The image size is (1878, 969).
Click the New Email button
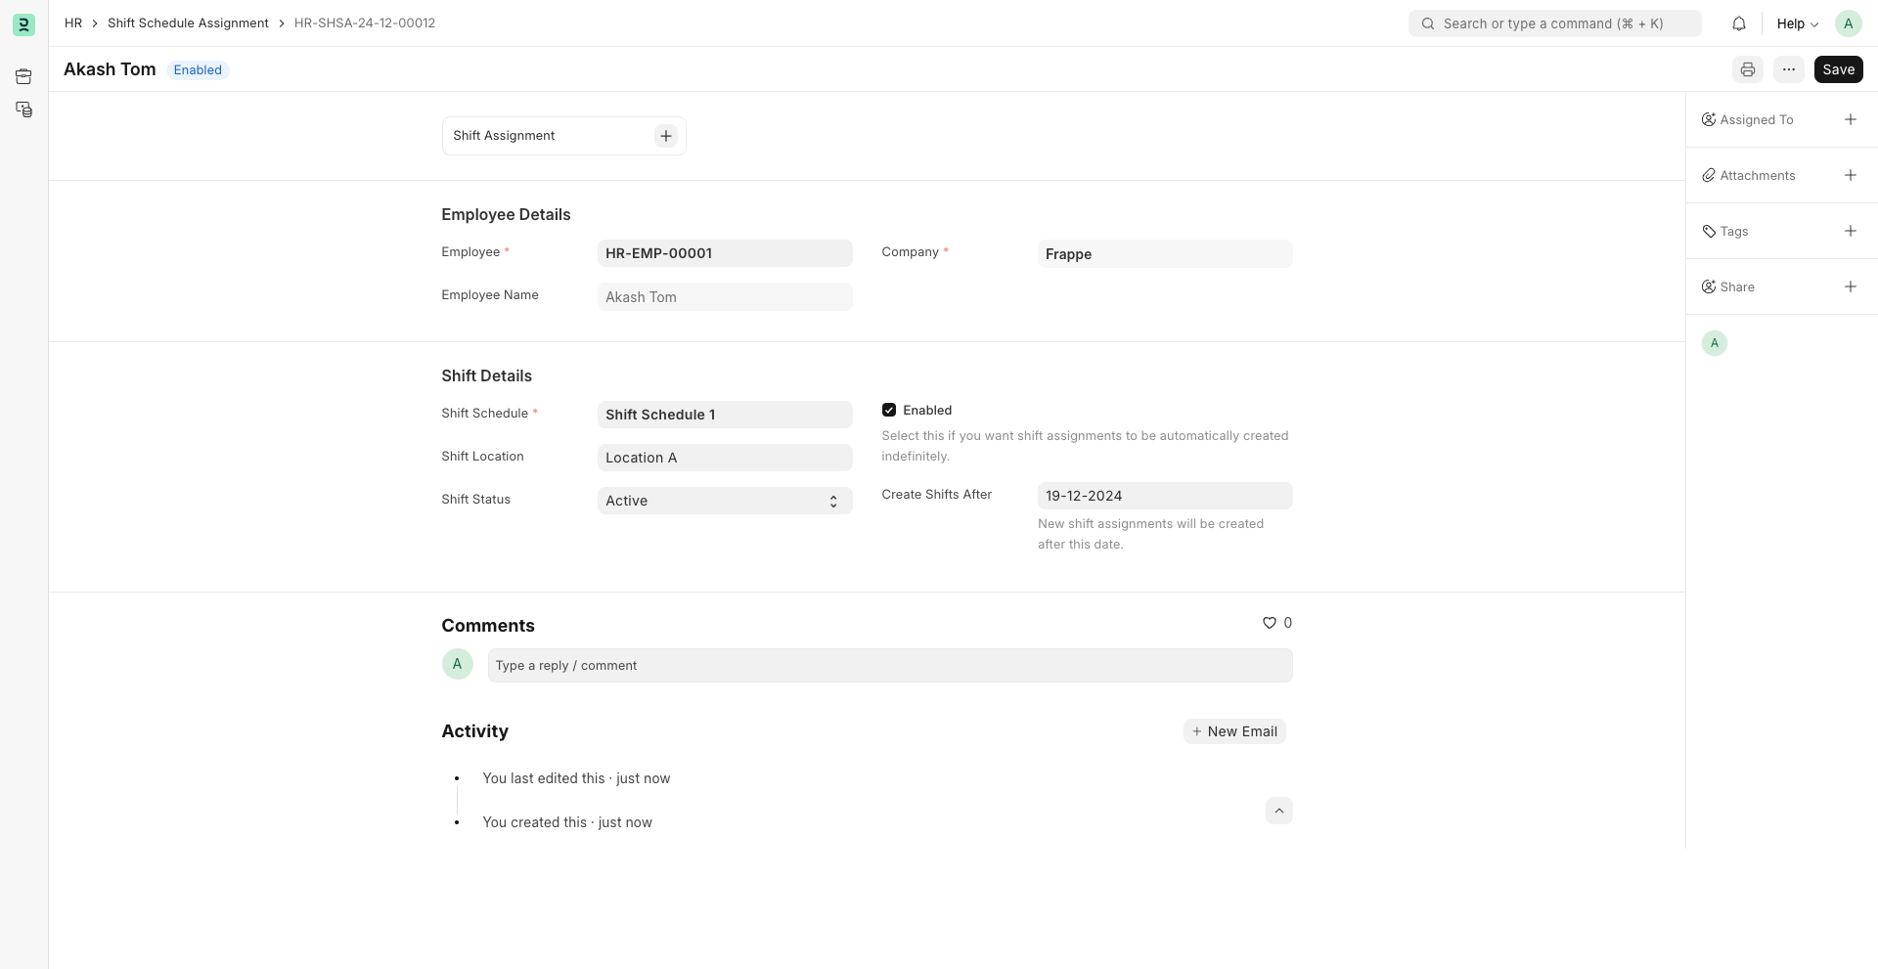click(1233, 731)
